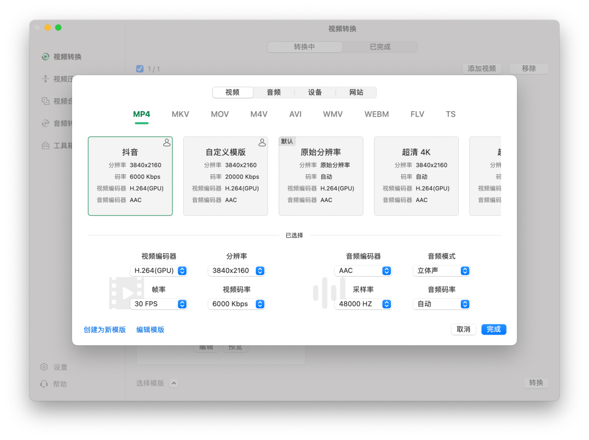Click the 移除 button
The image size is (589, 440).
click(x=529, y=68)
